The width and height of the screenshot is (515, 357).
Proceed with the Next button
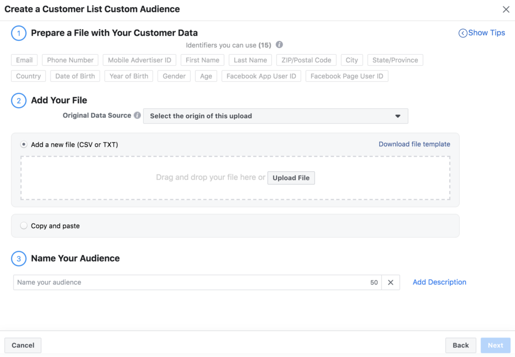point(495,345)
